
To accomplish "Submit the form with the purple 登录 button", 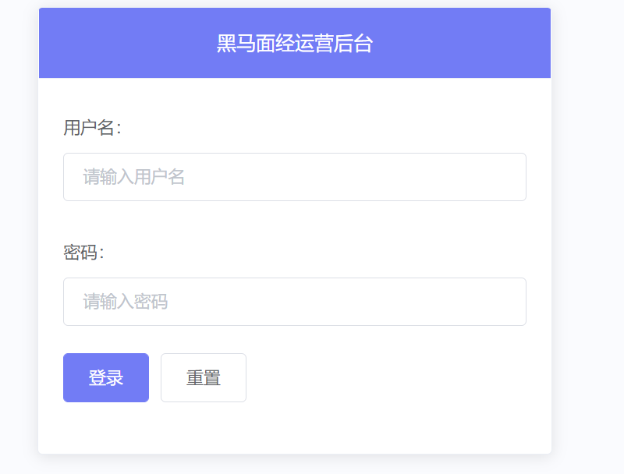I will point(106,378).
